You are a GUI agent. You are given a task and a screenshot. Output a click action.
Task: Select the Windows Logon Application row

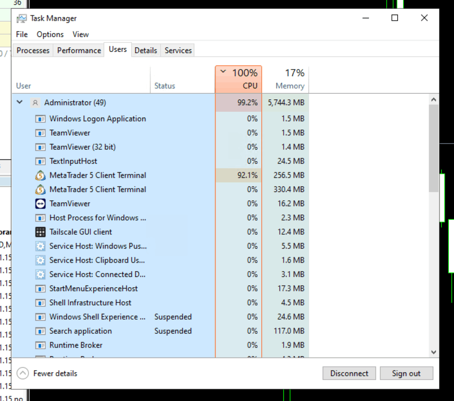[160, 119]
